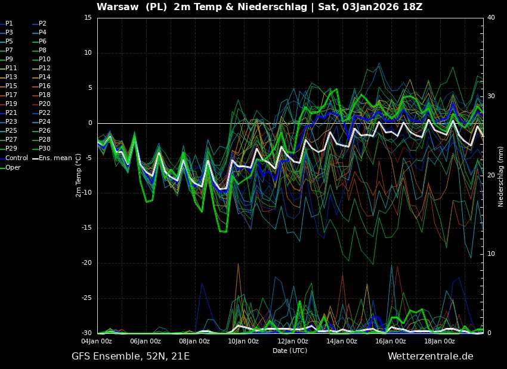
Task: Select the "14Jan 00z" date tick label
Action: point(342,341)
